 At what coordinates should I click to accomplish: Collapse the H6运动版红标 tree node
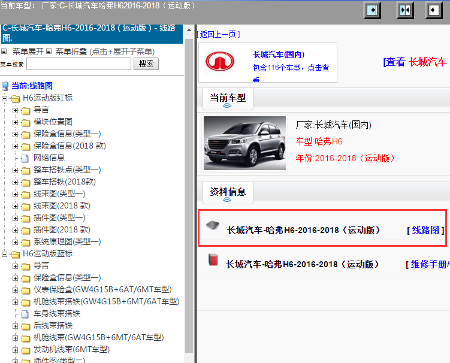tap(4, 98)
